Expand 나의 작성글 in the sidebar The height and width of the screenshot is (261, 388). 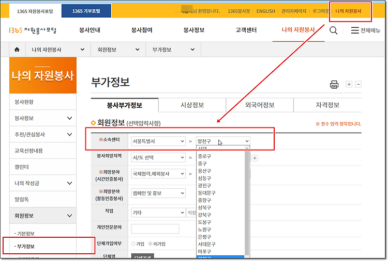[x=43, y=183]
